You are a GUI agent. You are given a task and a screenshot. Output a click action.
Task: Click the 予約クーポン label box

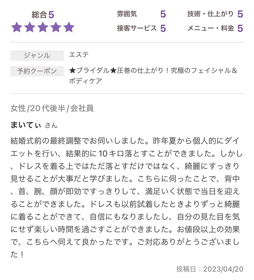point(37,71)
